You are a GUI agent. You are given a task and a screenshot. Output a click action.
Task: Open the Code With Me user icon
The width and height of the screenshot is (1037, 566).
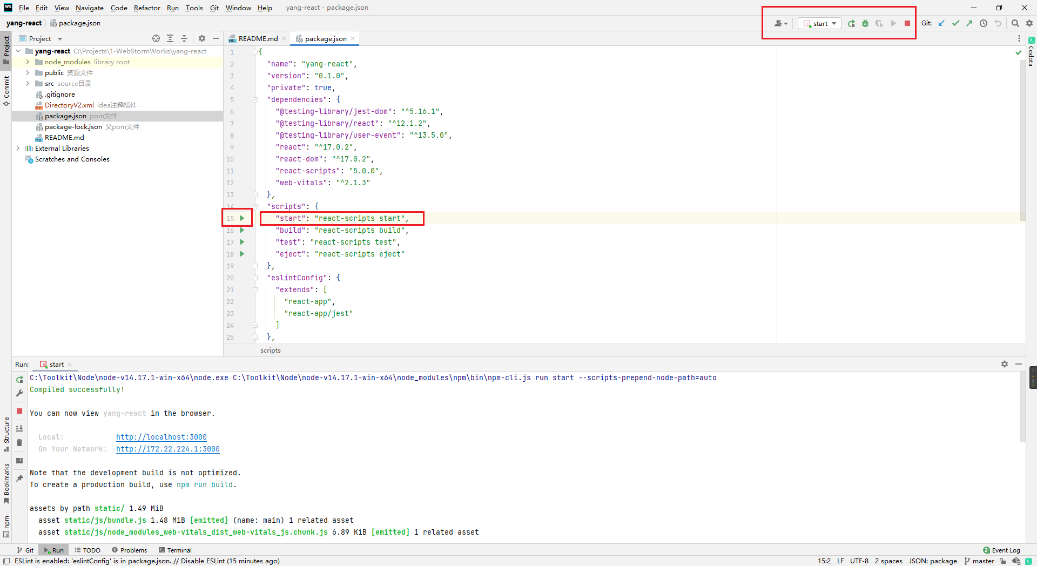click(780, 23)
